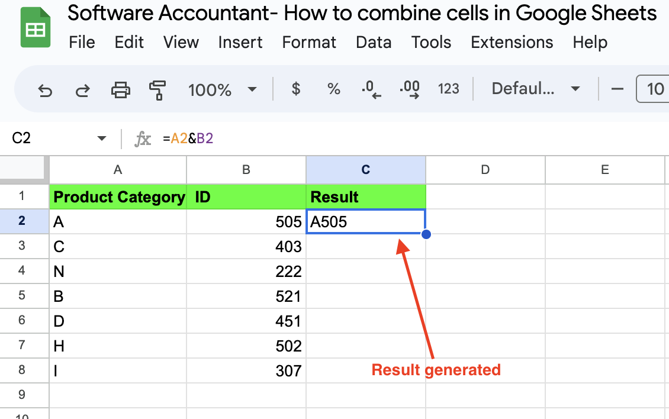The image size is (669, 419).
Task: Select the cell with value 521
Action: tap(246, 296)
